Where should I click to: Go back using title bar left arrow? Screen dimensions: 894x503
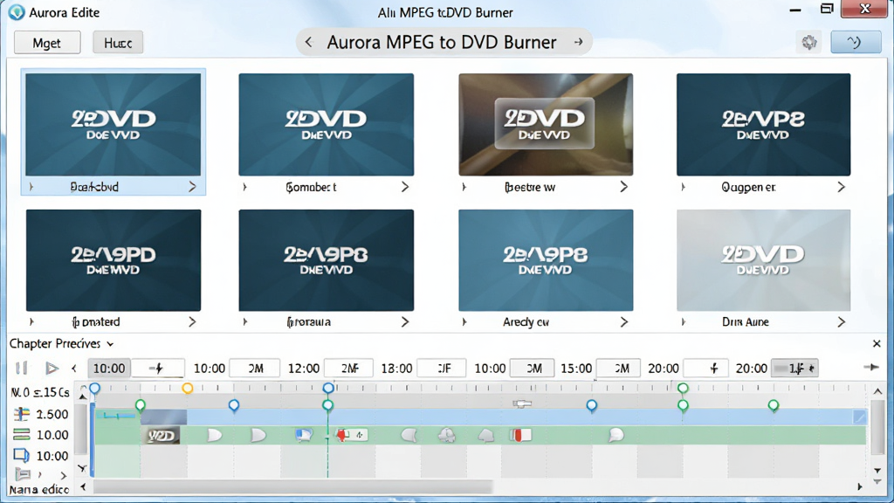tap(309, 42)
